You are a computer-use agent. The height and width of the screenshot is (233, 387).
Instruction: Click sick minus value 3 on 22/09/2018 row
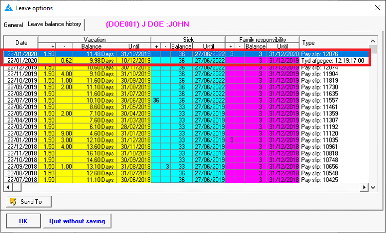[x=166, y=167]
